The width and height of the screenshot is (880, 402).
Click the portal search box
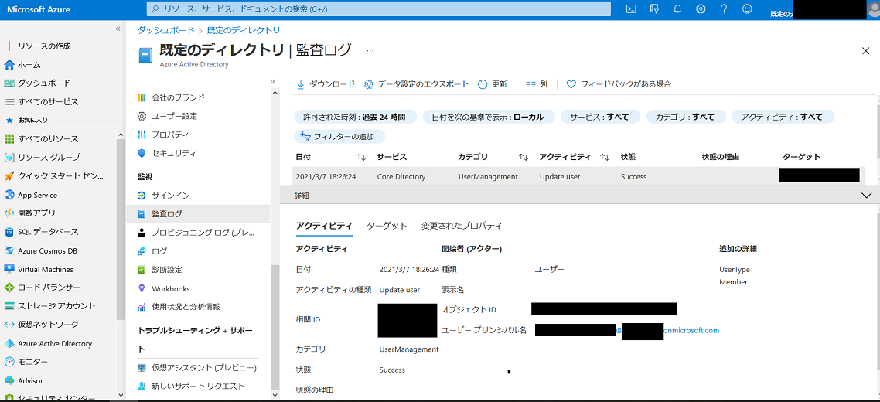pos(378,9)
